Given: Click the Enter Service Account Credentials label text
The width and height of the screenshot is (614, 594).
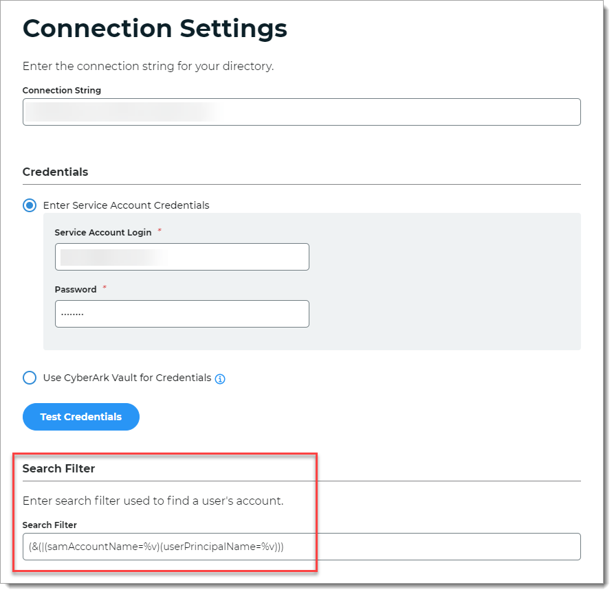Looking at the screenshot, I should 126,205.
